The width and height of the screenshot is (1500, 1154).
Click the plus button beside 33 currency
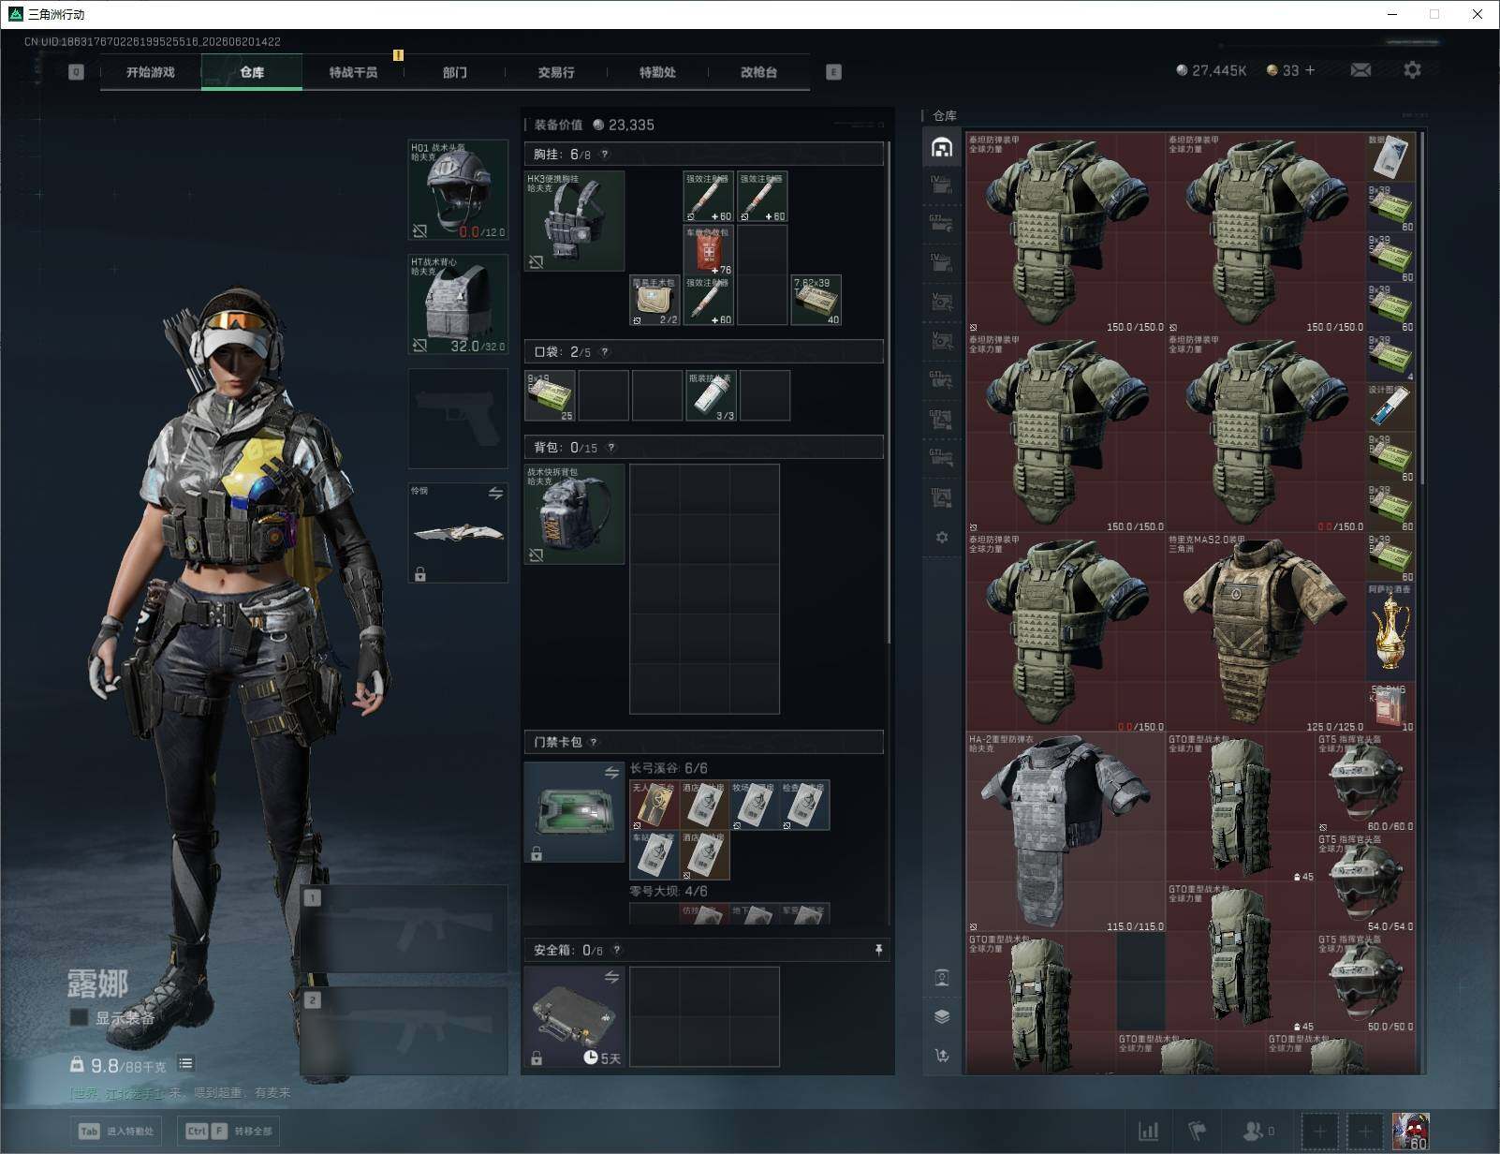pos(1310,70)
